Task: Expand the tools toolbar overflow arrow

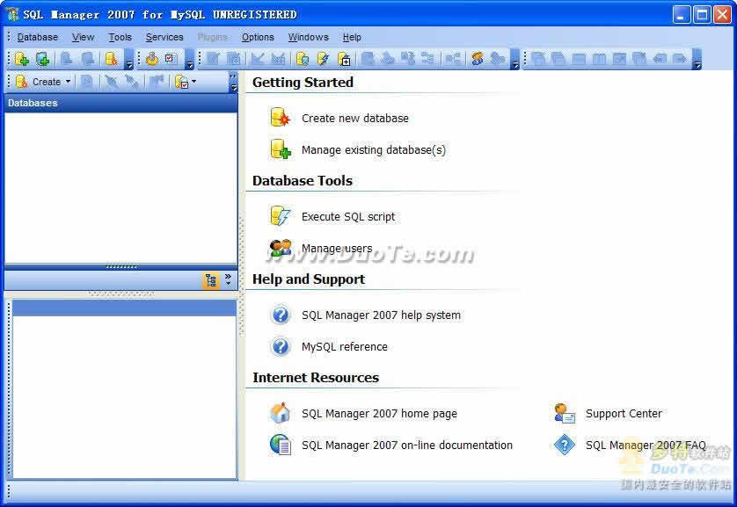Action: 515,60
